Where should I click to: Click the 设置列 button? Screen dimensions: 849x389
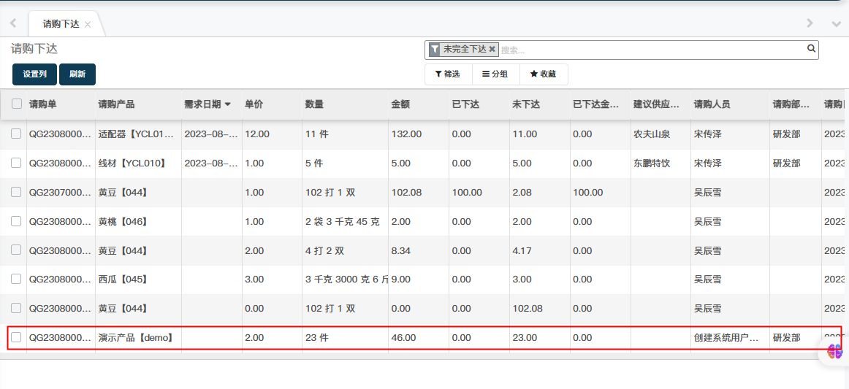34,74
